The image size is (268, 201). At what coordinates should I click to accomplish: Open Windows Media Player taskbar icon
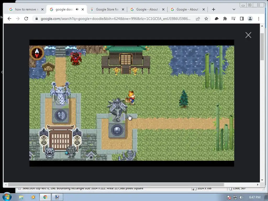[x=33, y=197]
